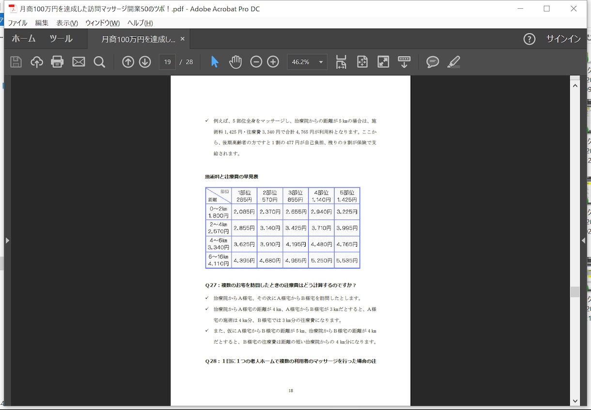The image size is (591, 410).
Task: Toggle read mode keyboard-arrow icon
Action: point(404,62)
